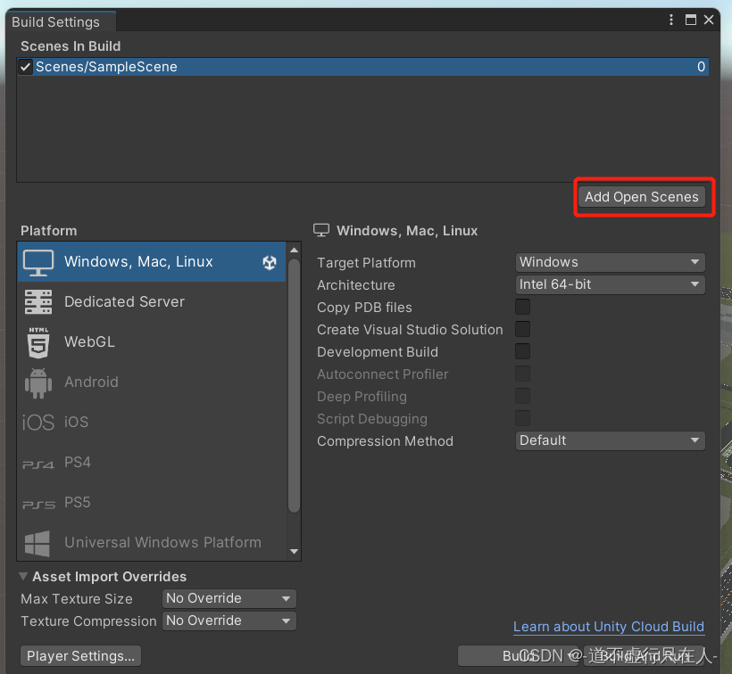Open Target Platform dropdown
This screenshot has width=732, height=674.
[611, 262]
